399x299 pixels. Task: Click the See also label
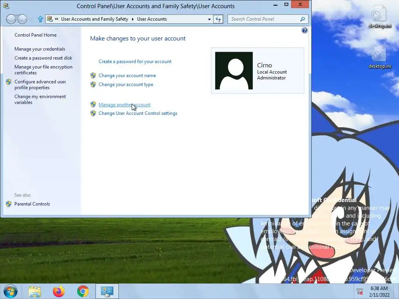[x=22, y=195]
